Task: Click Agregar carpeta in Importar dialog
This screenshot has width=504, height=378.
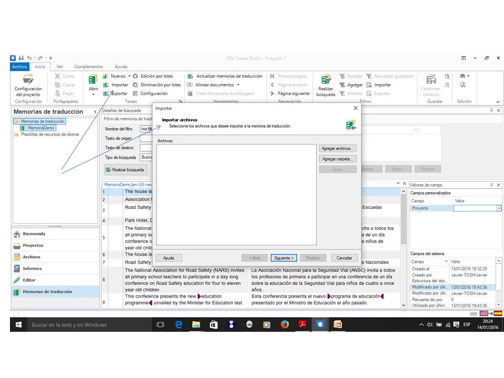Action: tap(338, 159)
